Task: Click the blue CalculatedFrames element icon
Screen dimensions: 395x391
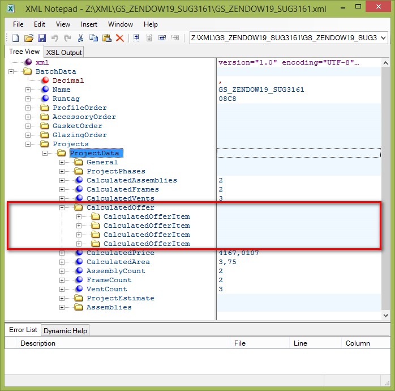Action: click(79, 189)
